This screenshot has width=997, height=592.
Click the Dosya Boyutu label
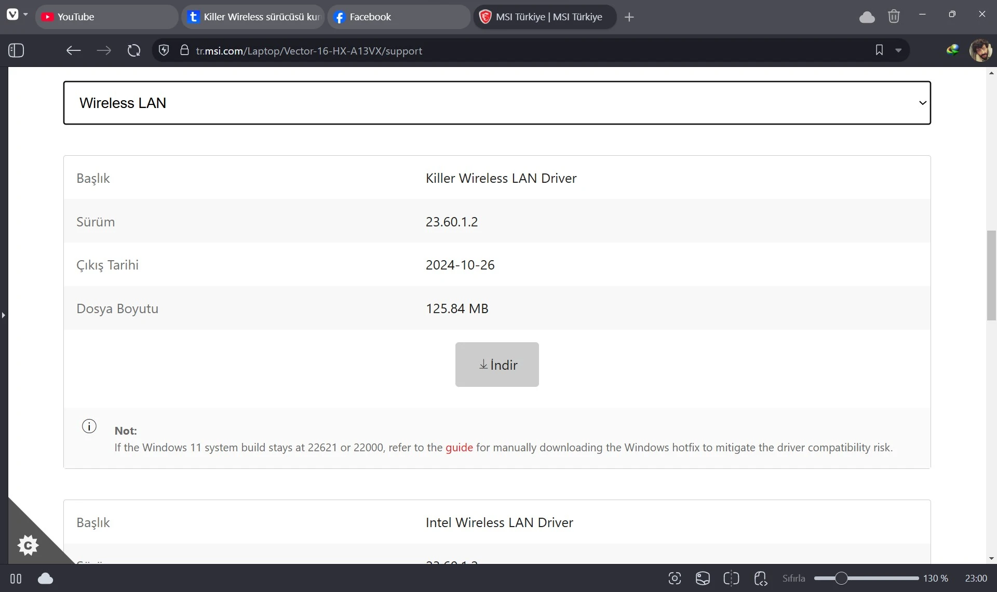coord(117,308)
